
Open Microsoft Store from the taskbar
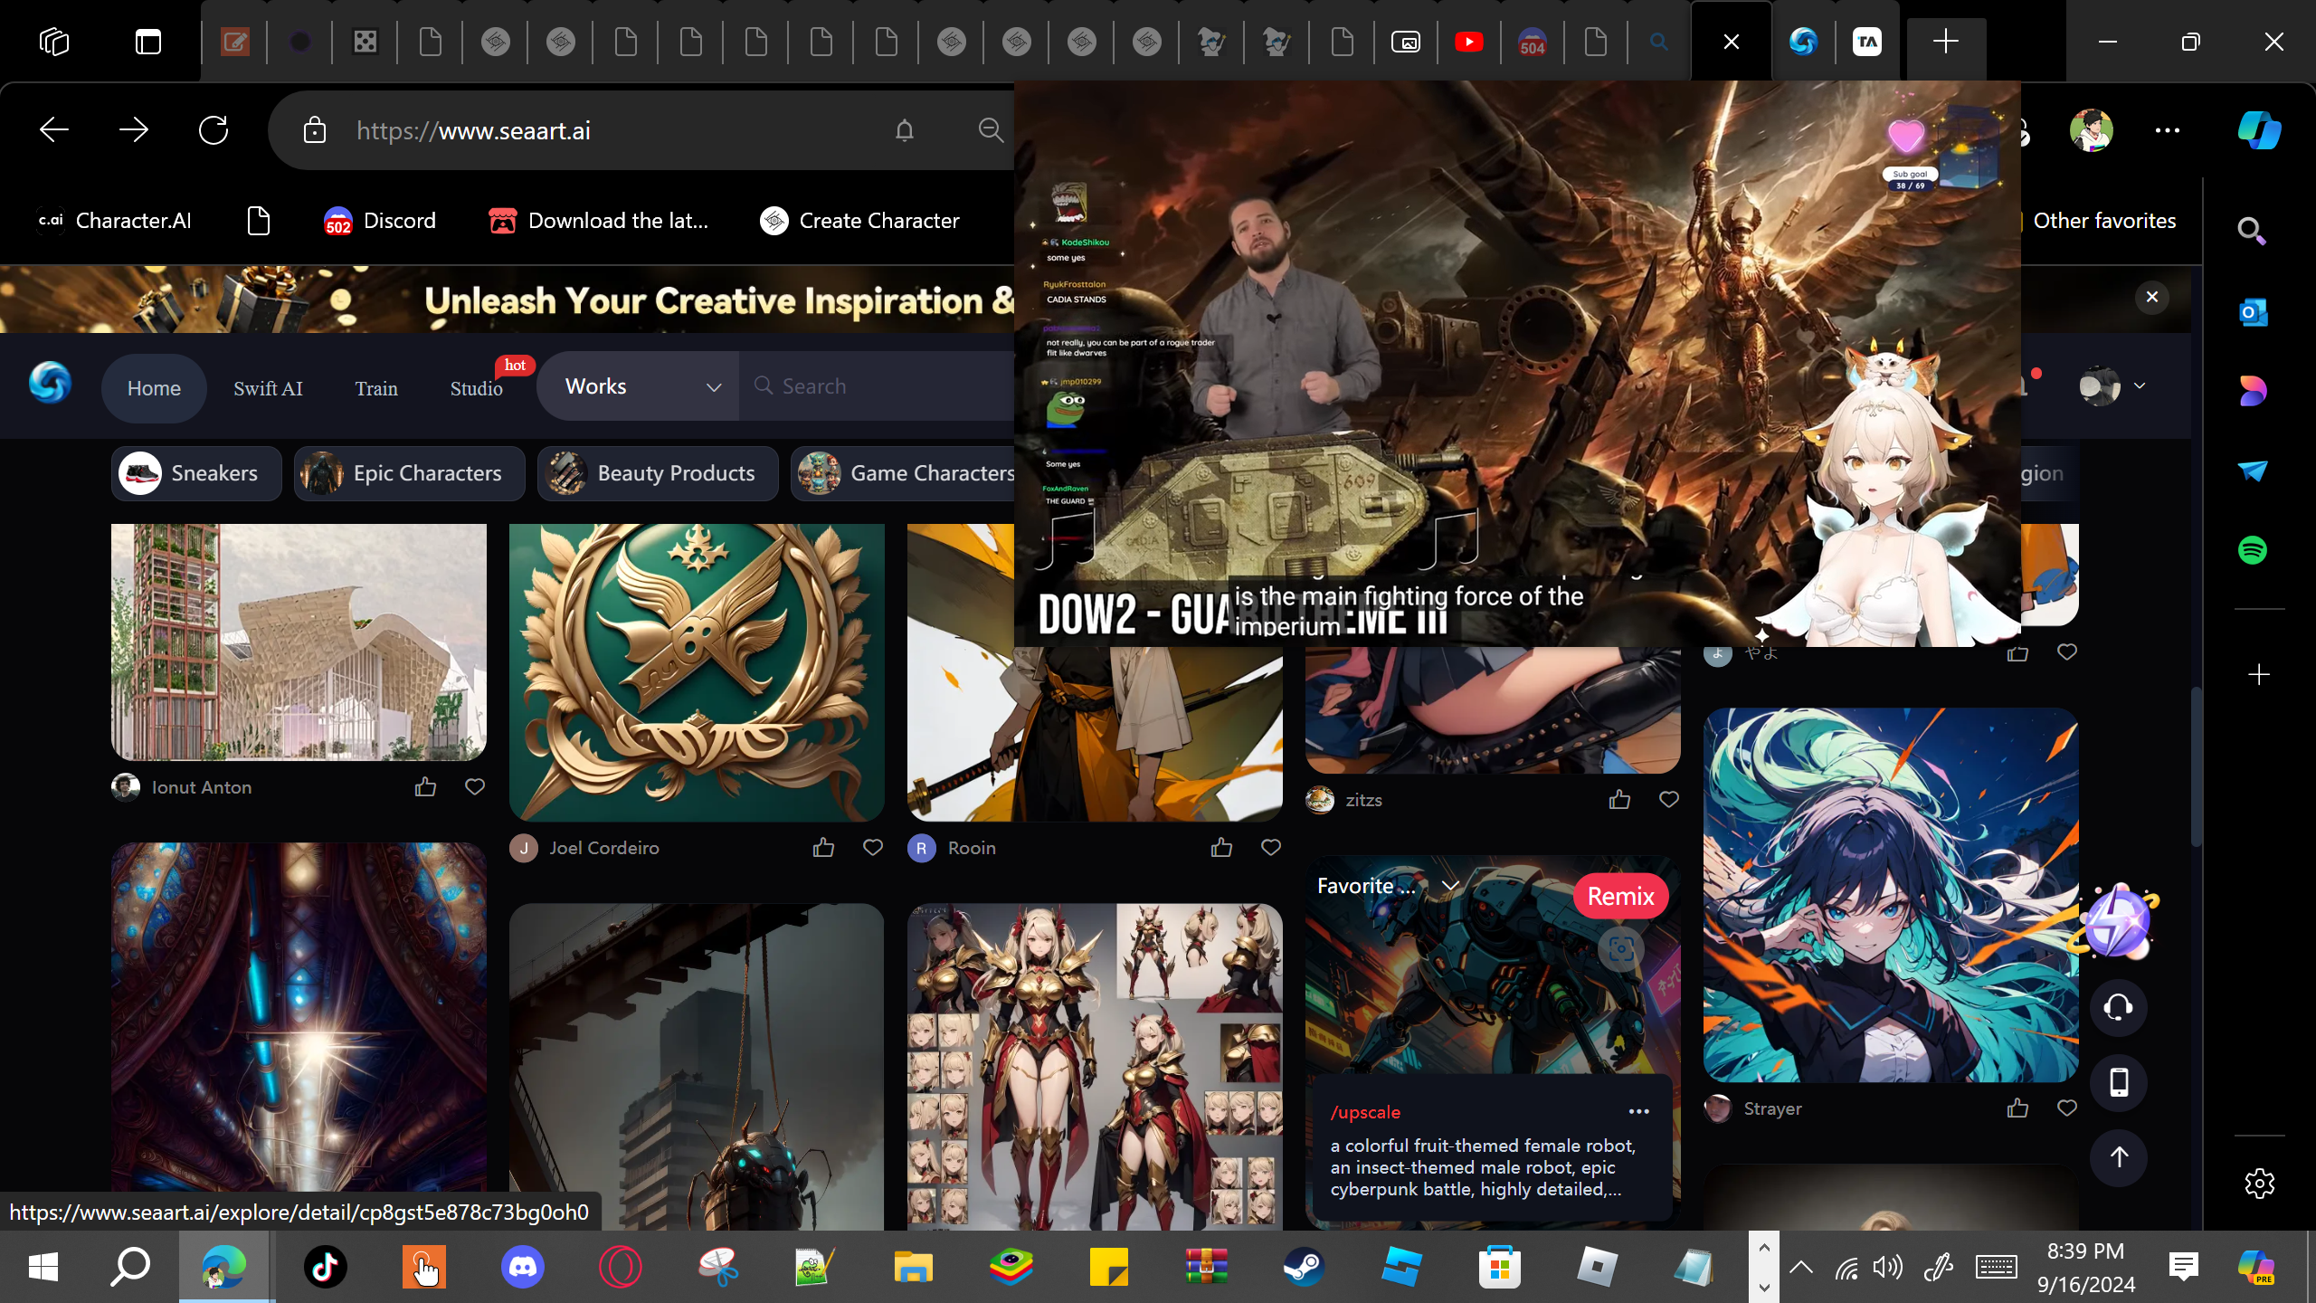1499,1267
